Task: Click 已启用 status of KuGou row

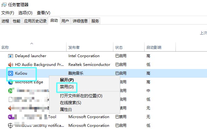Action: click(x=121, y=73)
